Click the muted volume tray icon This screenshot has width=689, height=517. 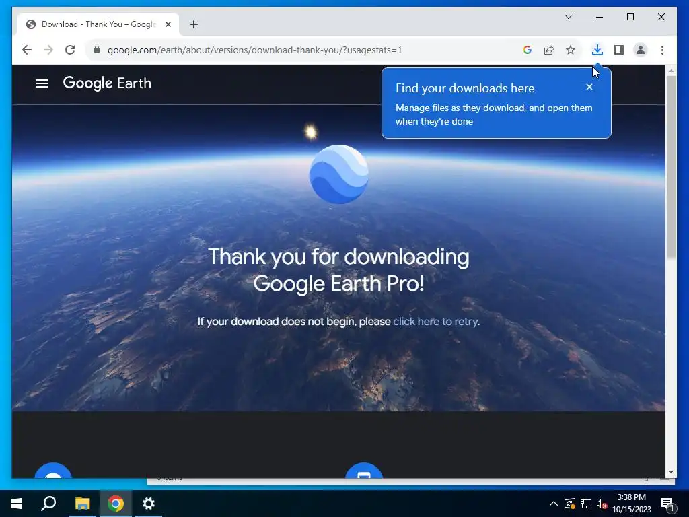tap(602, 504)
